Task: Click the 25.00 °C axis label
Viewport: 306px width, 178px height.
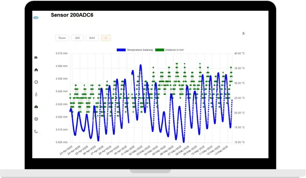Action: (239, 98)
